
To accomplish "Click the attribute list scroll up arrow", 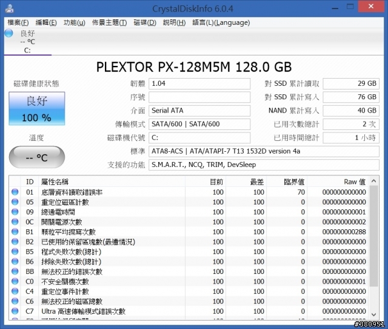I will point(373,181).
